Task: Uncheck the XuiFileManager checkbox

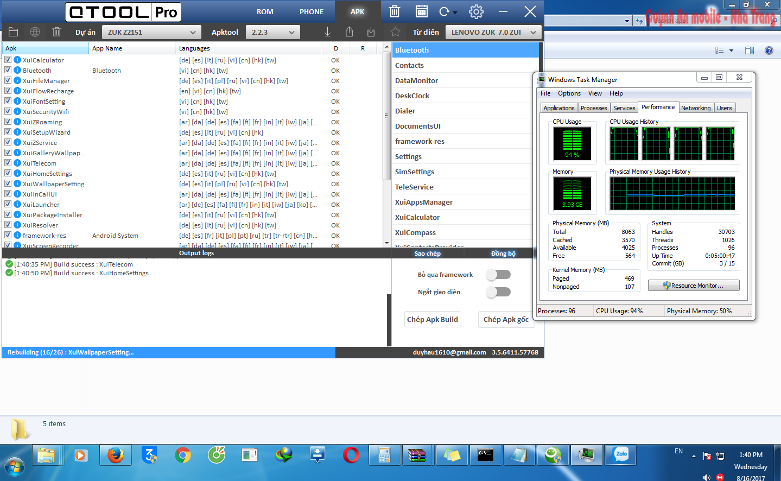Action: [8, 80]
